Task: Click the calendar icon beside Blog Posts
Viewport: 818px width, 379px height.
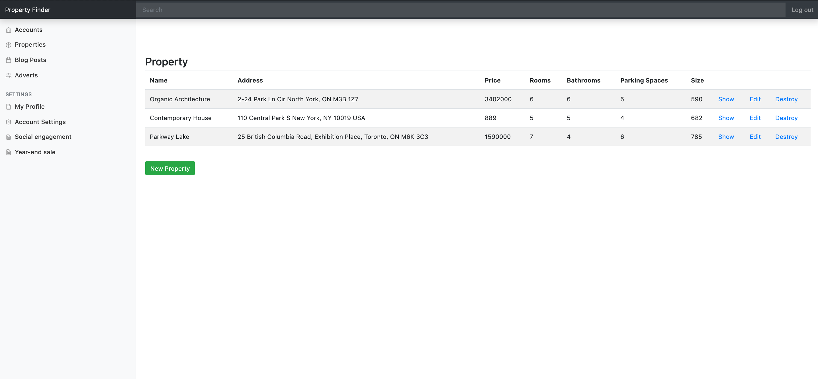Action: click(9, 60)
